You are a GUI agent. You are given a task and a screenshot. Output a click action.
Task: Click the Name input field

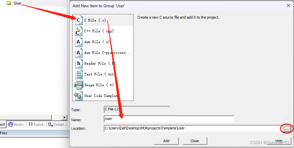pyautogui.click(x=169, y=119)
